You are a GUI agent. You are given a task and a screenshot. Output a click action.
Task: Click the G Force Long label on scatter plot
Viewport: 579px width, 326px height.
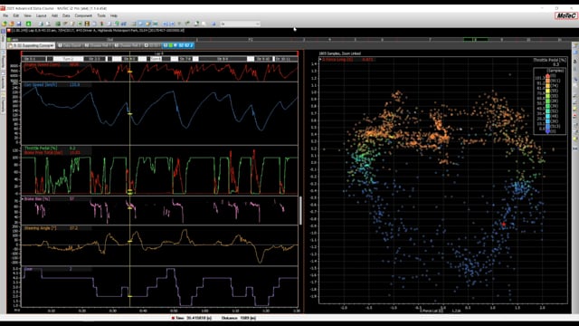point(337,60)
